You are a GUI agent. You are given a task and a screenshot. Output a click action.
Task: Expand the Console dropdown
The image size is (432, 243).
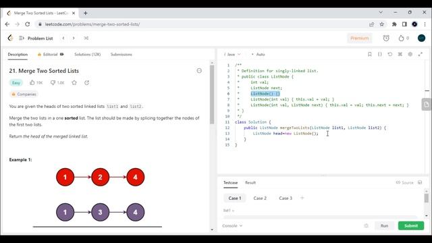(x=232, y=225)
